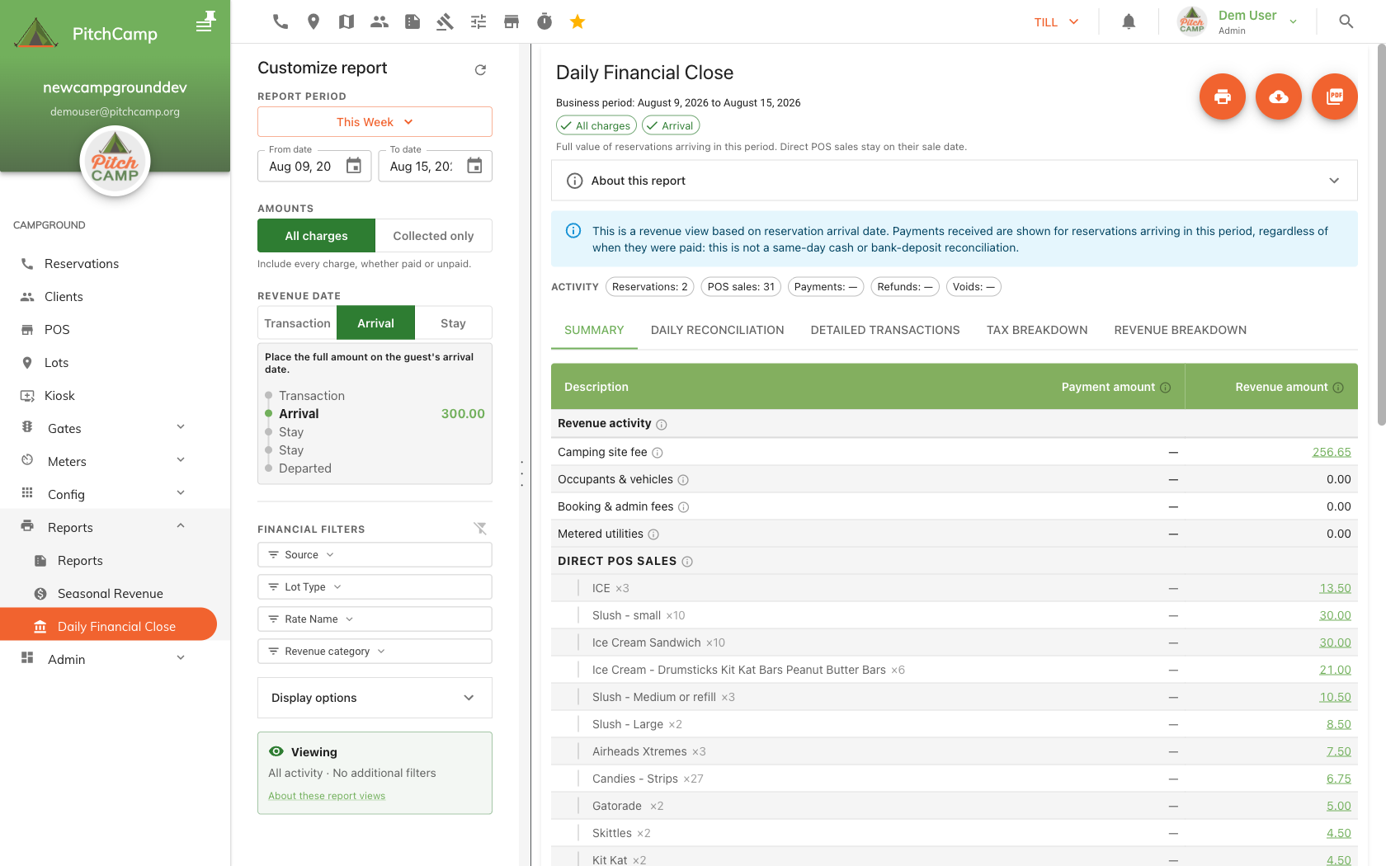
Task: Select All charges amounts option
Action: pos(316,236)
